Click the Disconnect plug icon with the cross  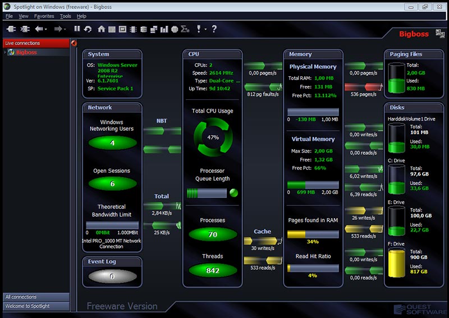(x=25, y=29)
